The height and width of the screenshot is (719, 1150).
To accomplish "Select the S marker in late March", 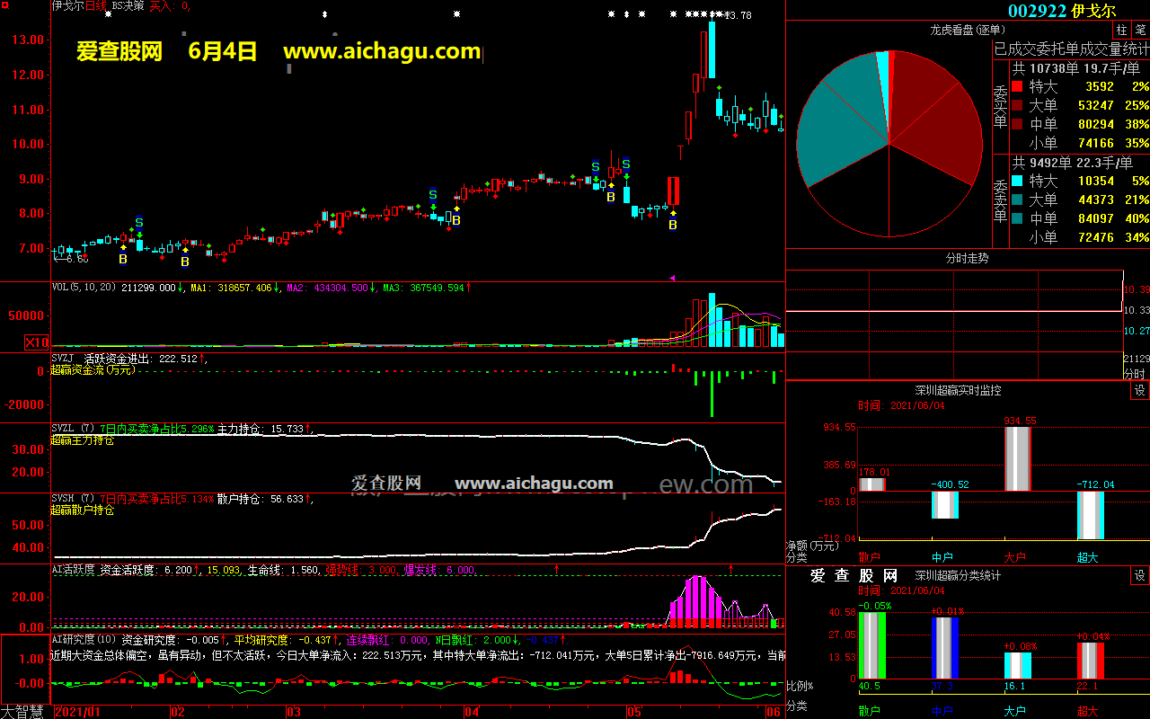I will [432, 194].
